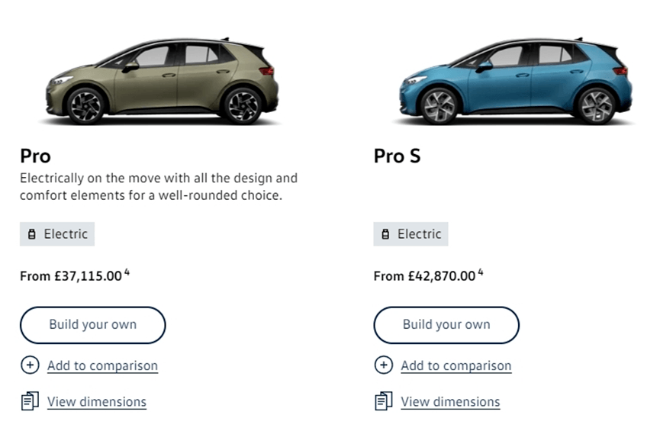The height and width of the screenshot is (444, 660).
Task: View dimensions of the Pro S
Action: 450,402
